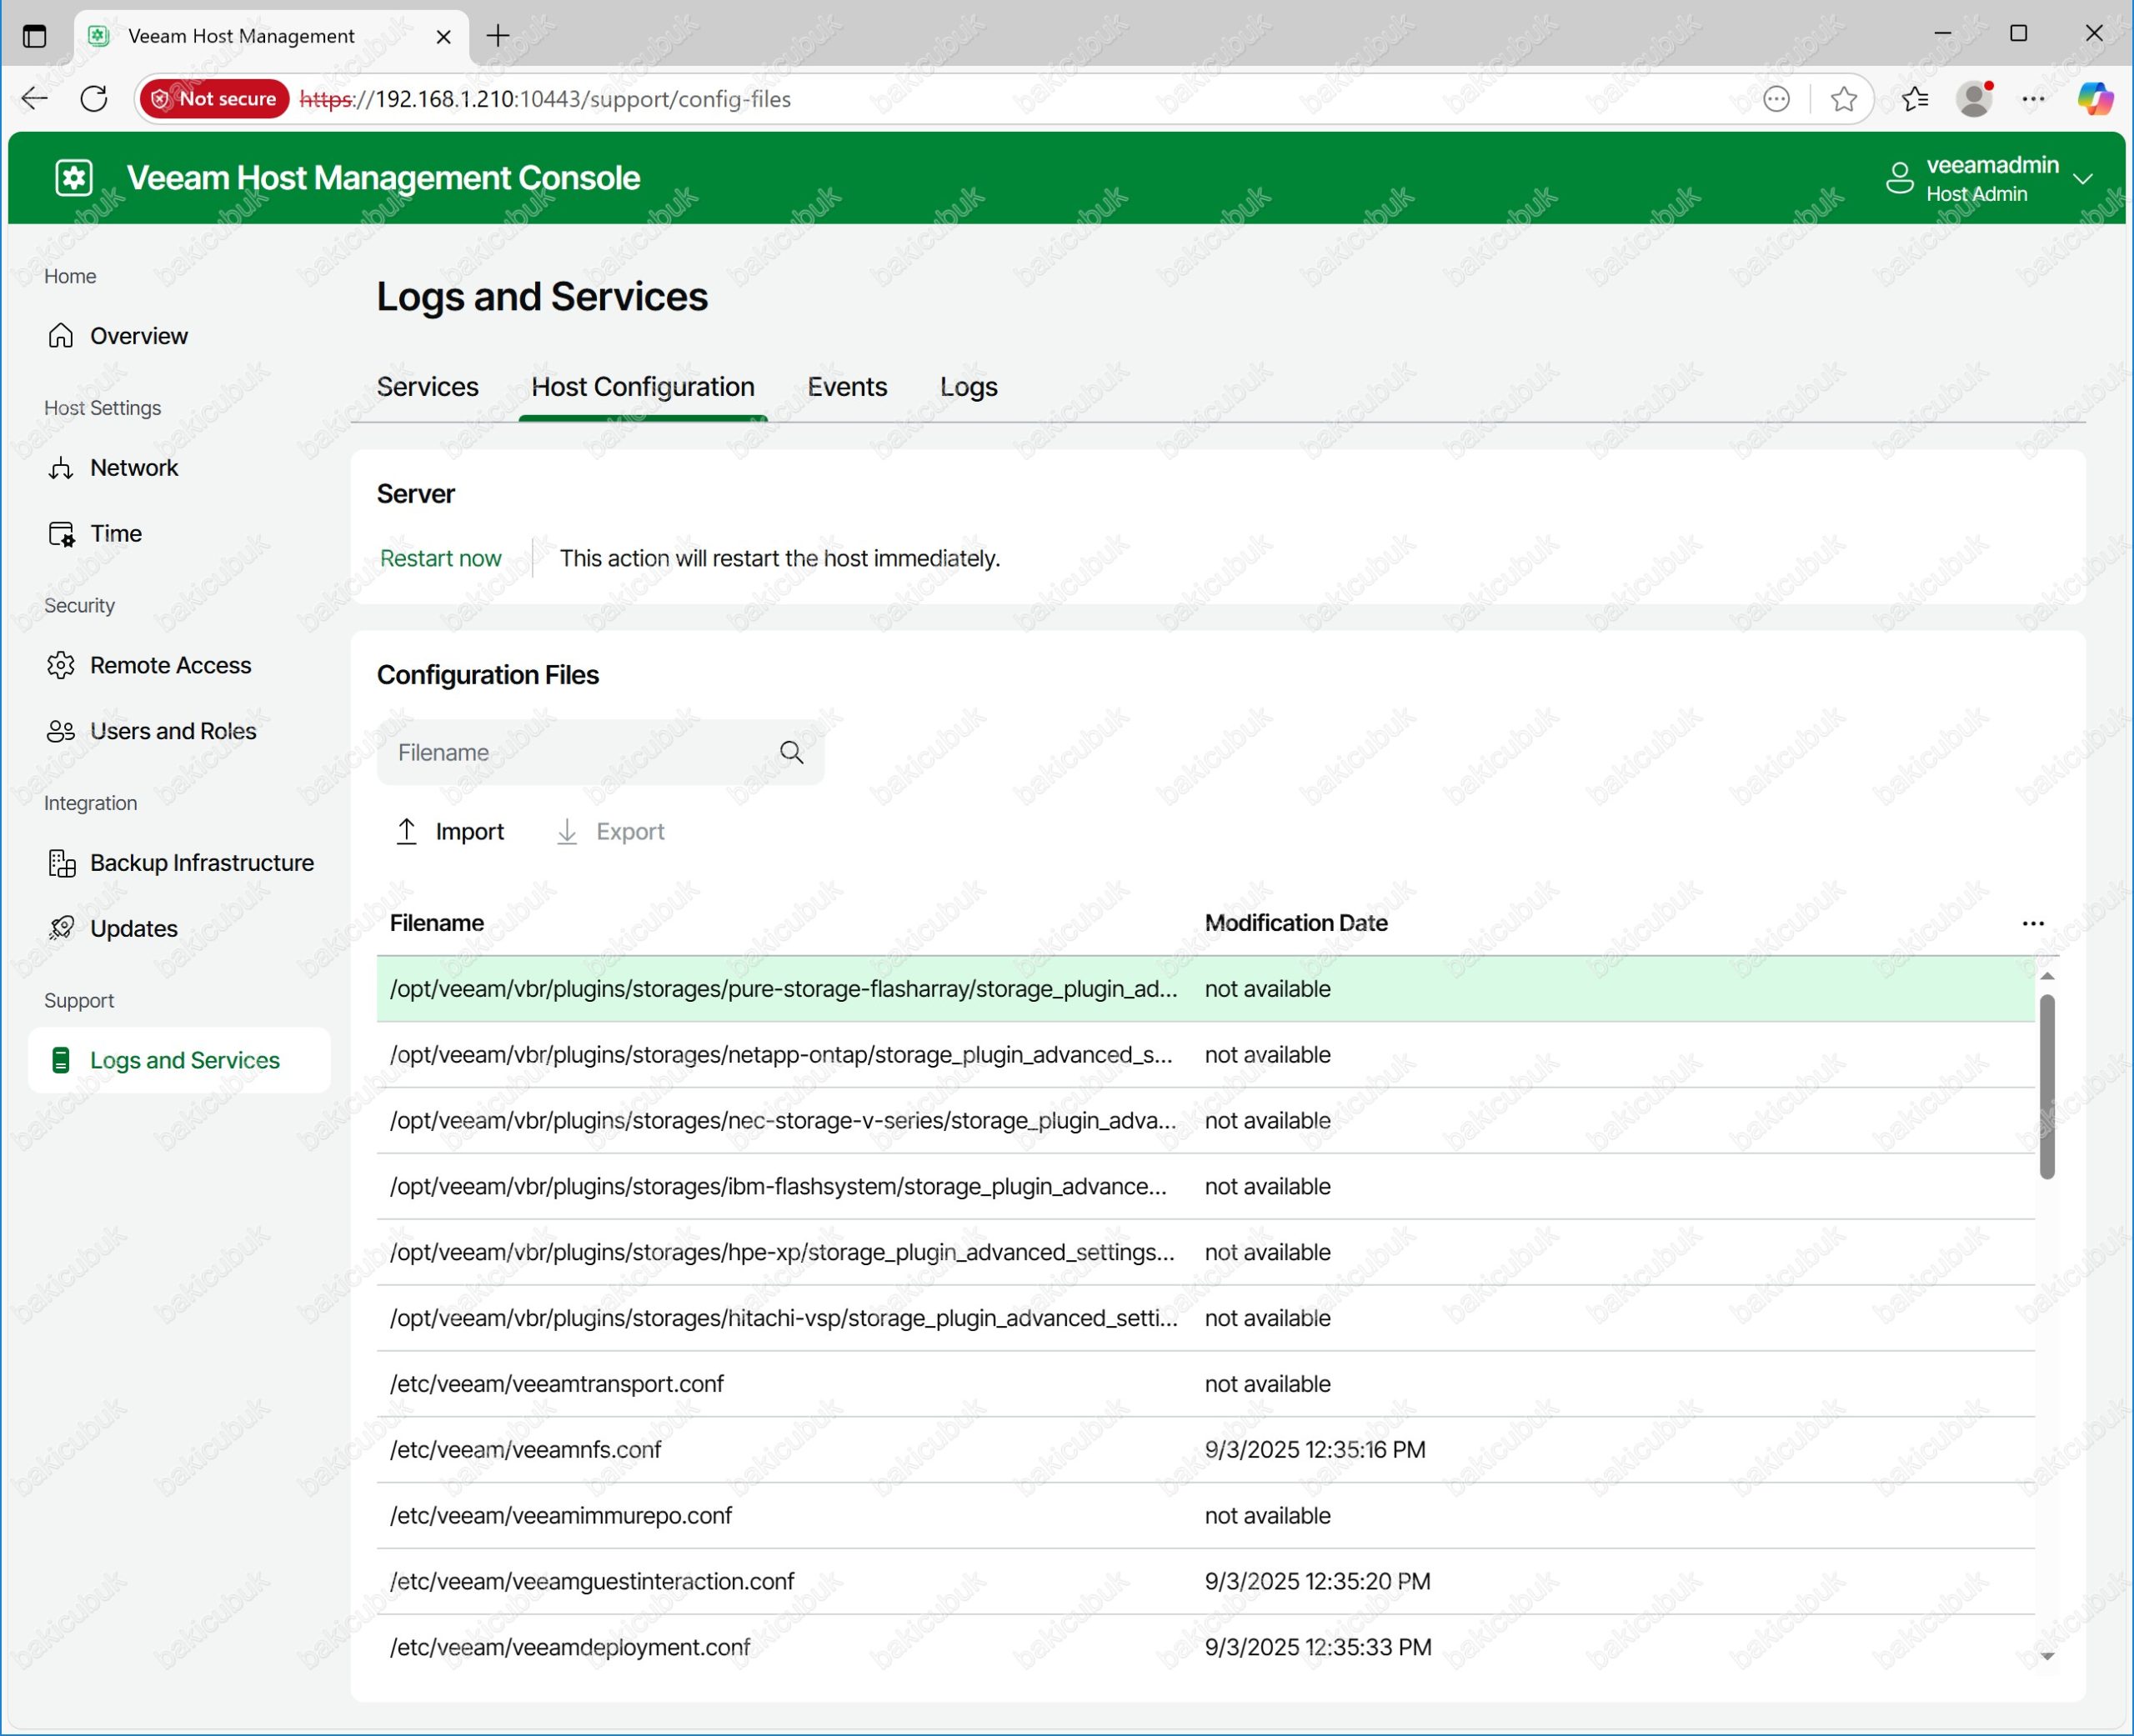This screenshot has height=1736, width=2134.
Task: Select /etc/veeam/veeamimmurepo.conf row
Action: coord(1205,1516)
